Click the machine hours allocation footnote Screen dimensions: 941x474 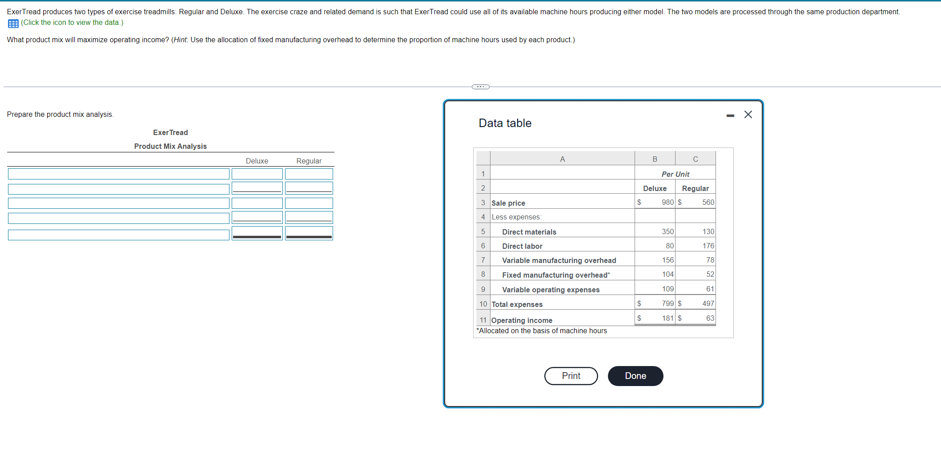click(x=541, y=331)
